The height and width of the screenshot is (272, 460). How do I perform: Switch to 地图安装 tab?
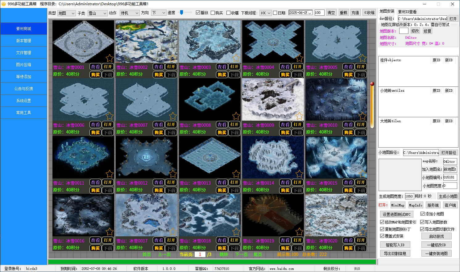[x=387, y=11]
